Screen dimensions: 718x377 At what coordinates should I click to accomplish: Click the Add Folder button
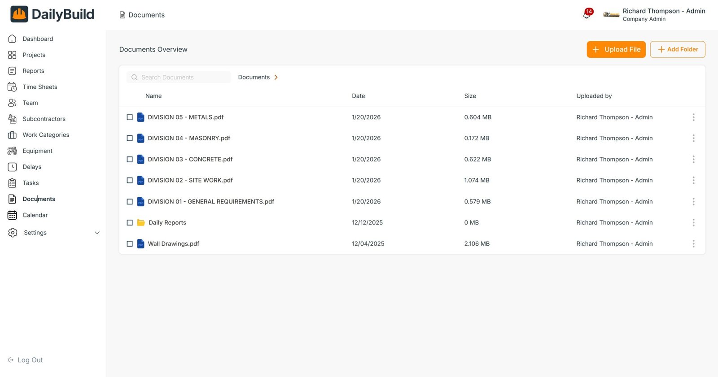pos(677,49)
